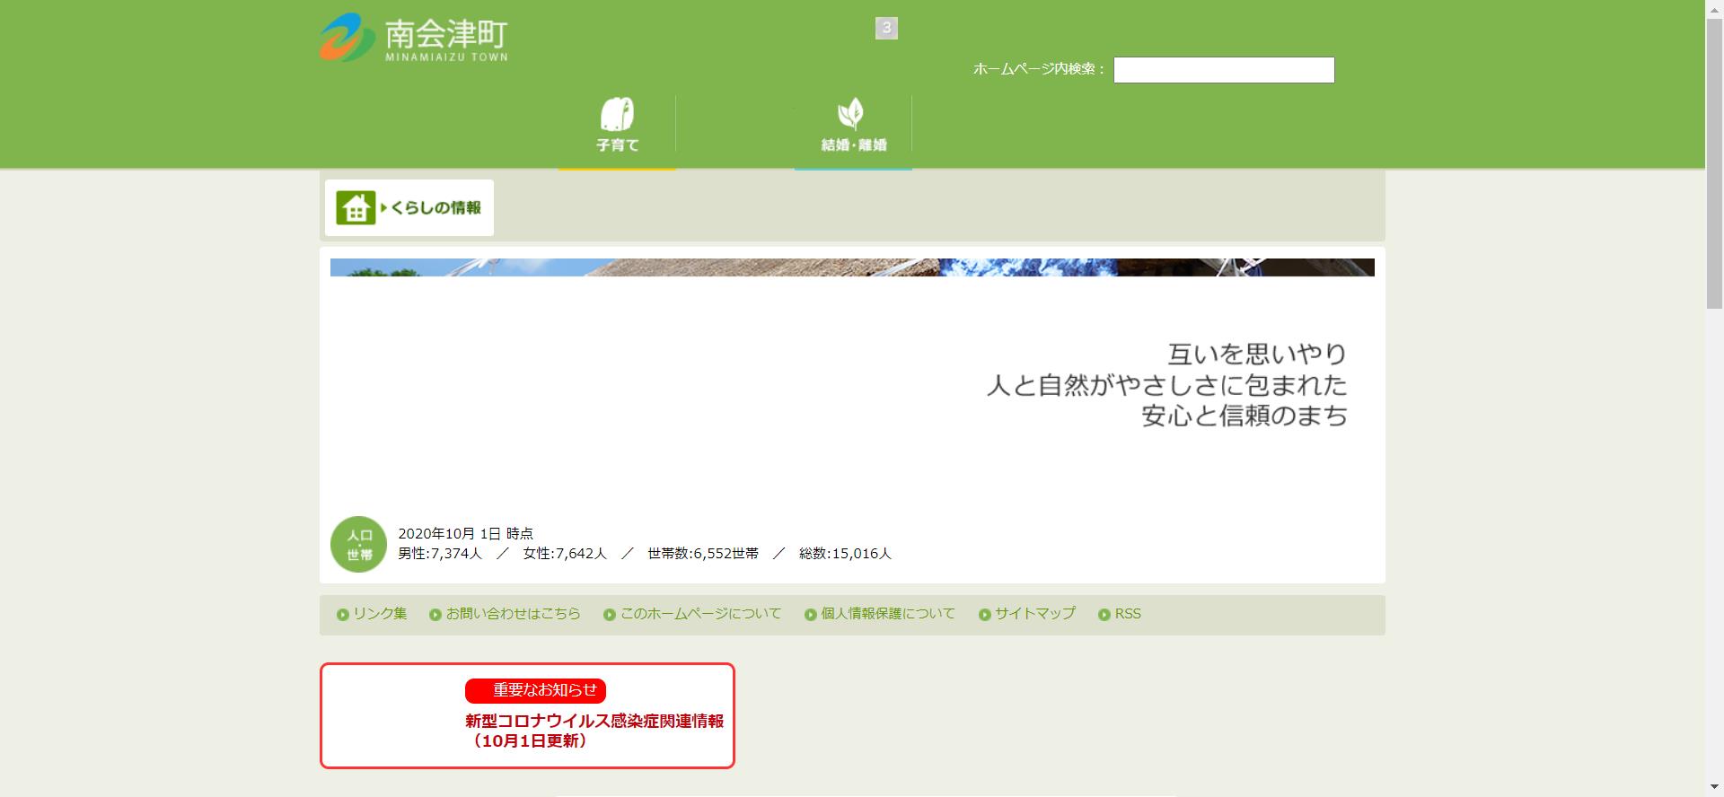Click the thatched-roof banner image strip
Viewport: 1724px width, 797px height.
[x=852, y=267]
